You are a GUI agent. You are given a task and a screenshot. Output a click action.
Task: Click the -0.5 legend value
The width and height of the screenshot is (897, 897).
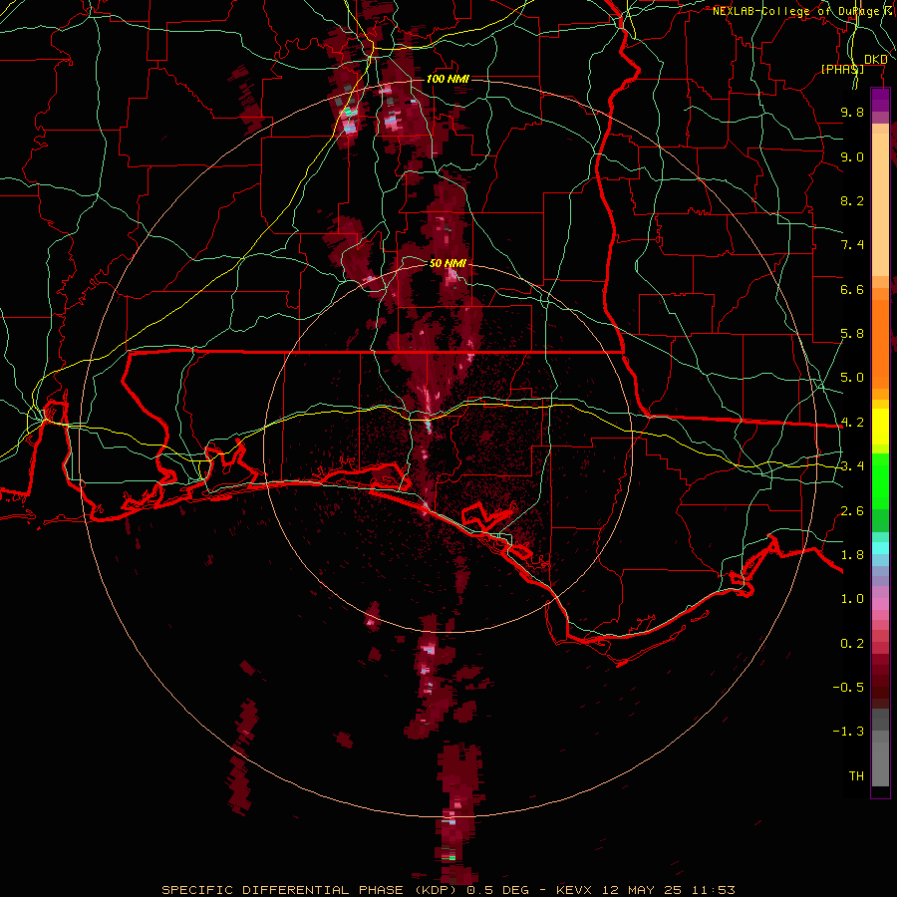point(848,688)
